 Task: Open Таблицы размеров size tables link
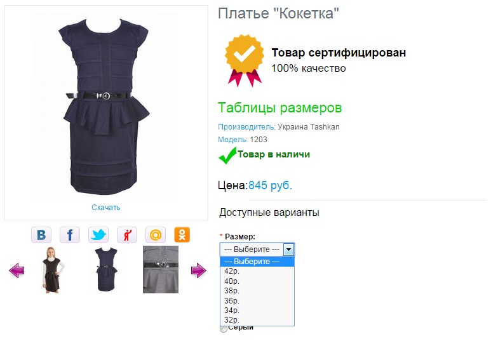point(279,108)
